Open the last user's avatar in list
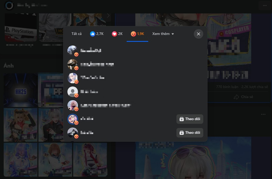272x179 pixels. pyautogui.click(x=73, y=133)
